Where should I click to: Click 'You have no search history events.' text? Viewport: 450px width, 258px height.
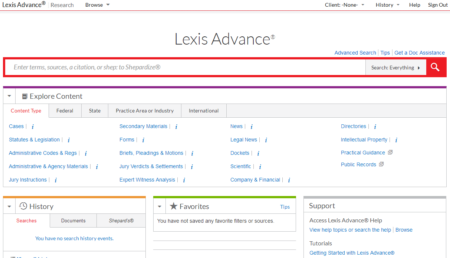pyautogui.click(x=74, y=238)
